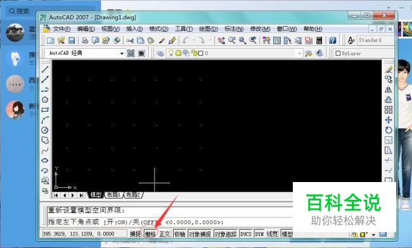Expand the Undo history dropdown arrow
Image resolution: width=412 pixels, height=248 pixels.
coord(194,40)
